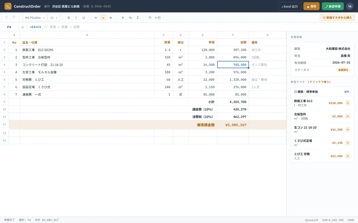Select the unit price cell 128,000

pos(203,50)
